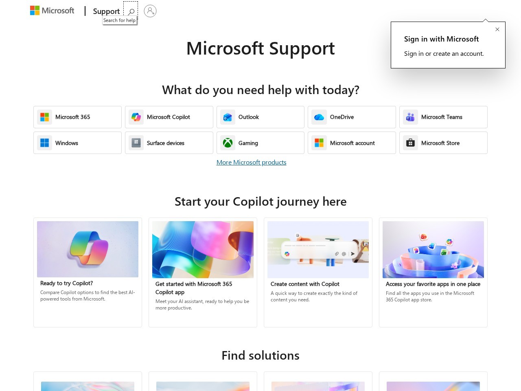Open the Microsoft account tile

click(x=352, y=143)
